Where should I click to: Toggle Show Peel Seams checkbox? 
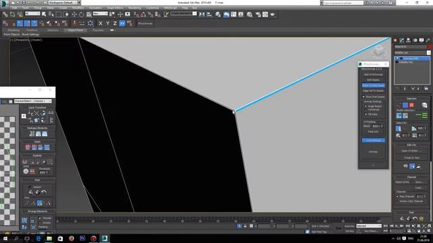pyautogui.click(x=363, y=97)
